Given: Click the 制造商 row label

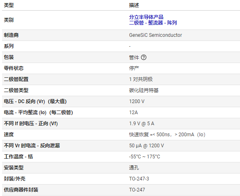Looking at the screenshot, I should (x=11, y=35).
